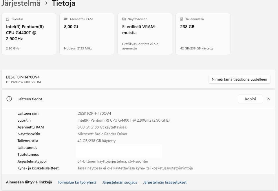
Task: Click 42 GB/238 GB käytetty in storage card
Action: (x=197, y=48)
